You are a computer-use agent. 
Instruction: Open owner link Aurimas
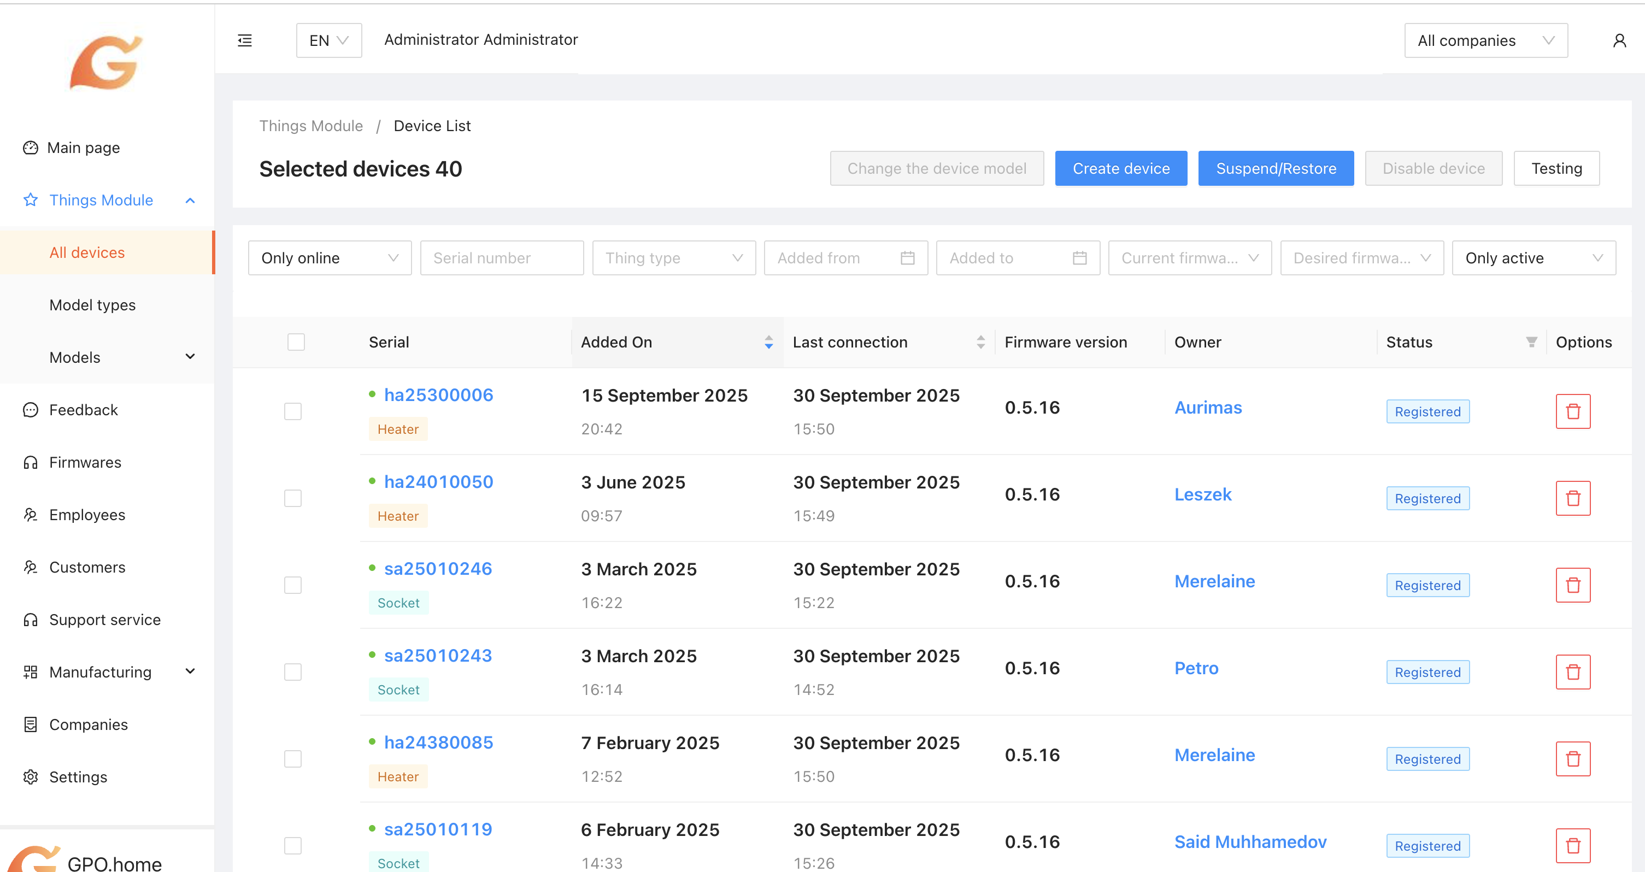tap(1208, 407)
